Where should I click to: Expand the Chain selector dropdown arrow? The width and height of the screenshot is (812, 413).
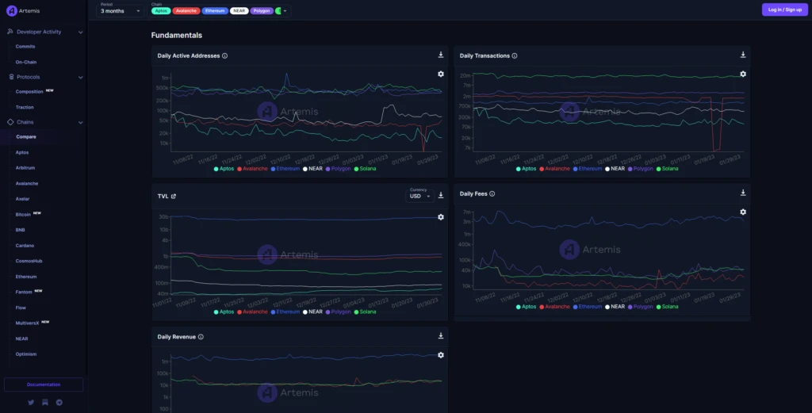point(285,11)
